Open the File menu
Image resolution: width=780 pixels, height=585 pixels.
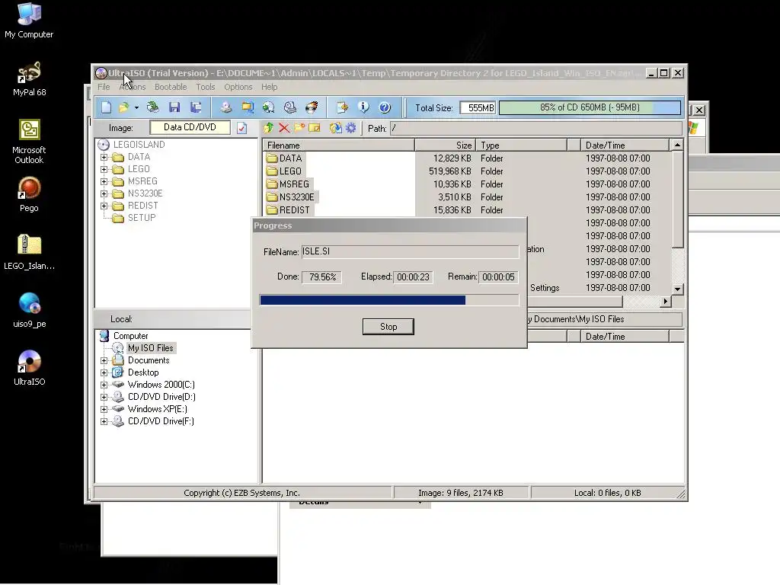coord(104,87)
